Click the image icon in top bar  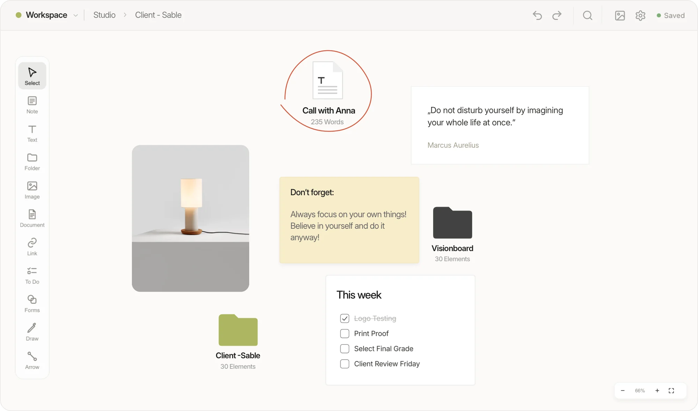[620, 15]
